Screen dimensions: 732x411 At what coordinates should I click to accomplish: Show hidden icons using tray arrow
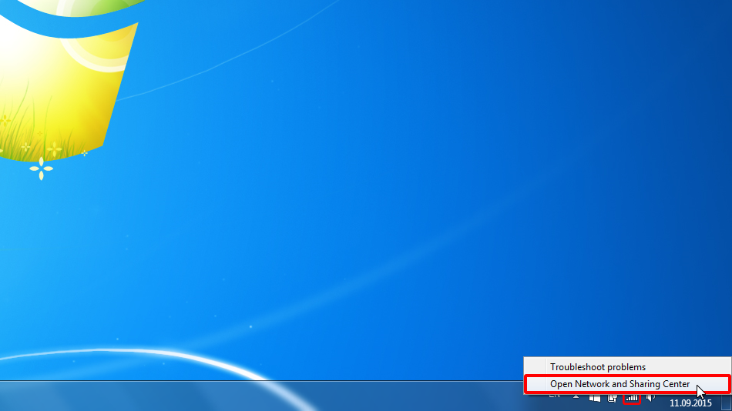pos(576,397)
